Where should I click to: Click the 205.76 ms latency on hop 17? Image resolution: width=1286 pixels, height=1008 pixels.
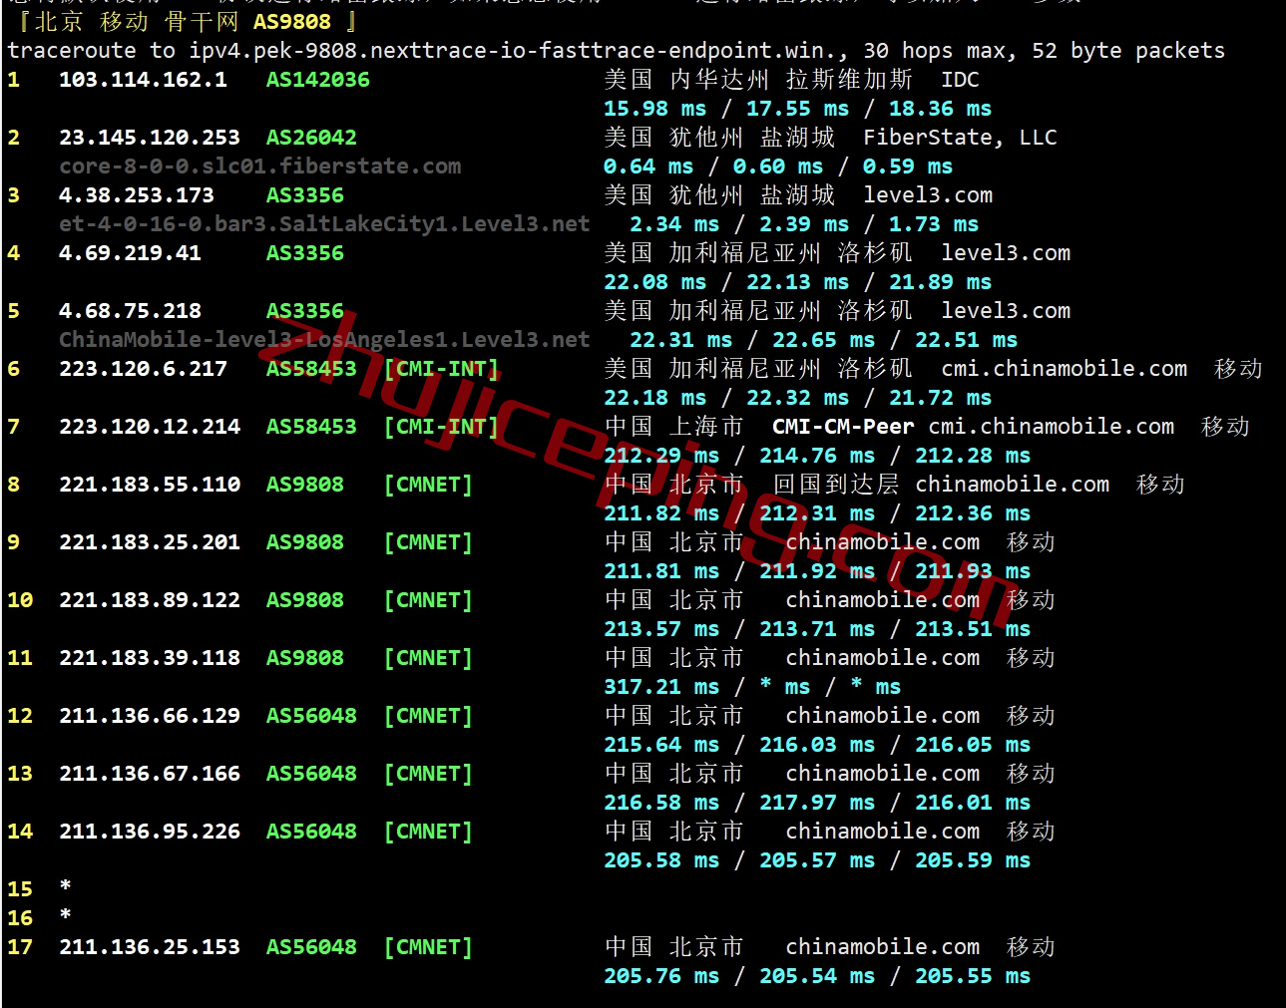(661, 976)
